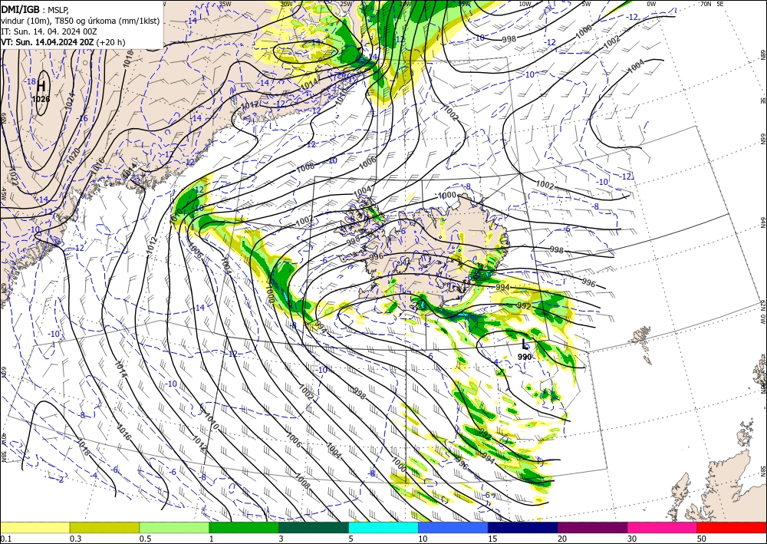Click the blue 10 mm legend swatch
This screenshot has width=767, height=544.
pos(453,527)
